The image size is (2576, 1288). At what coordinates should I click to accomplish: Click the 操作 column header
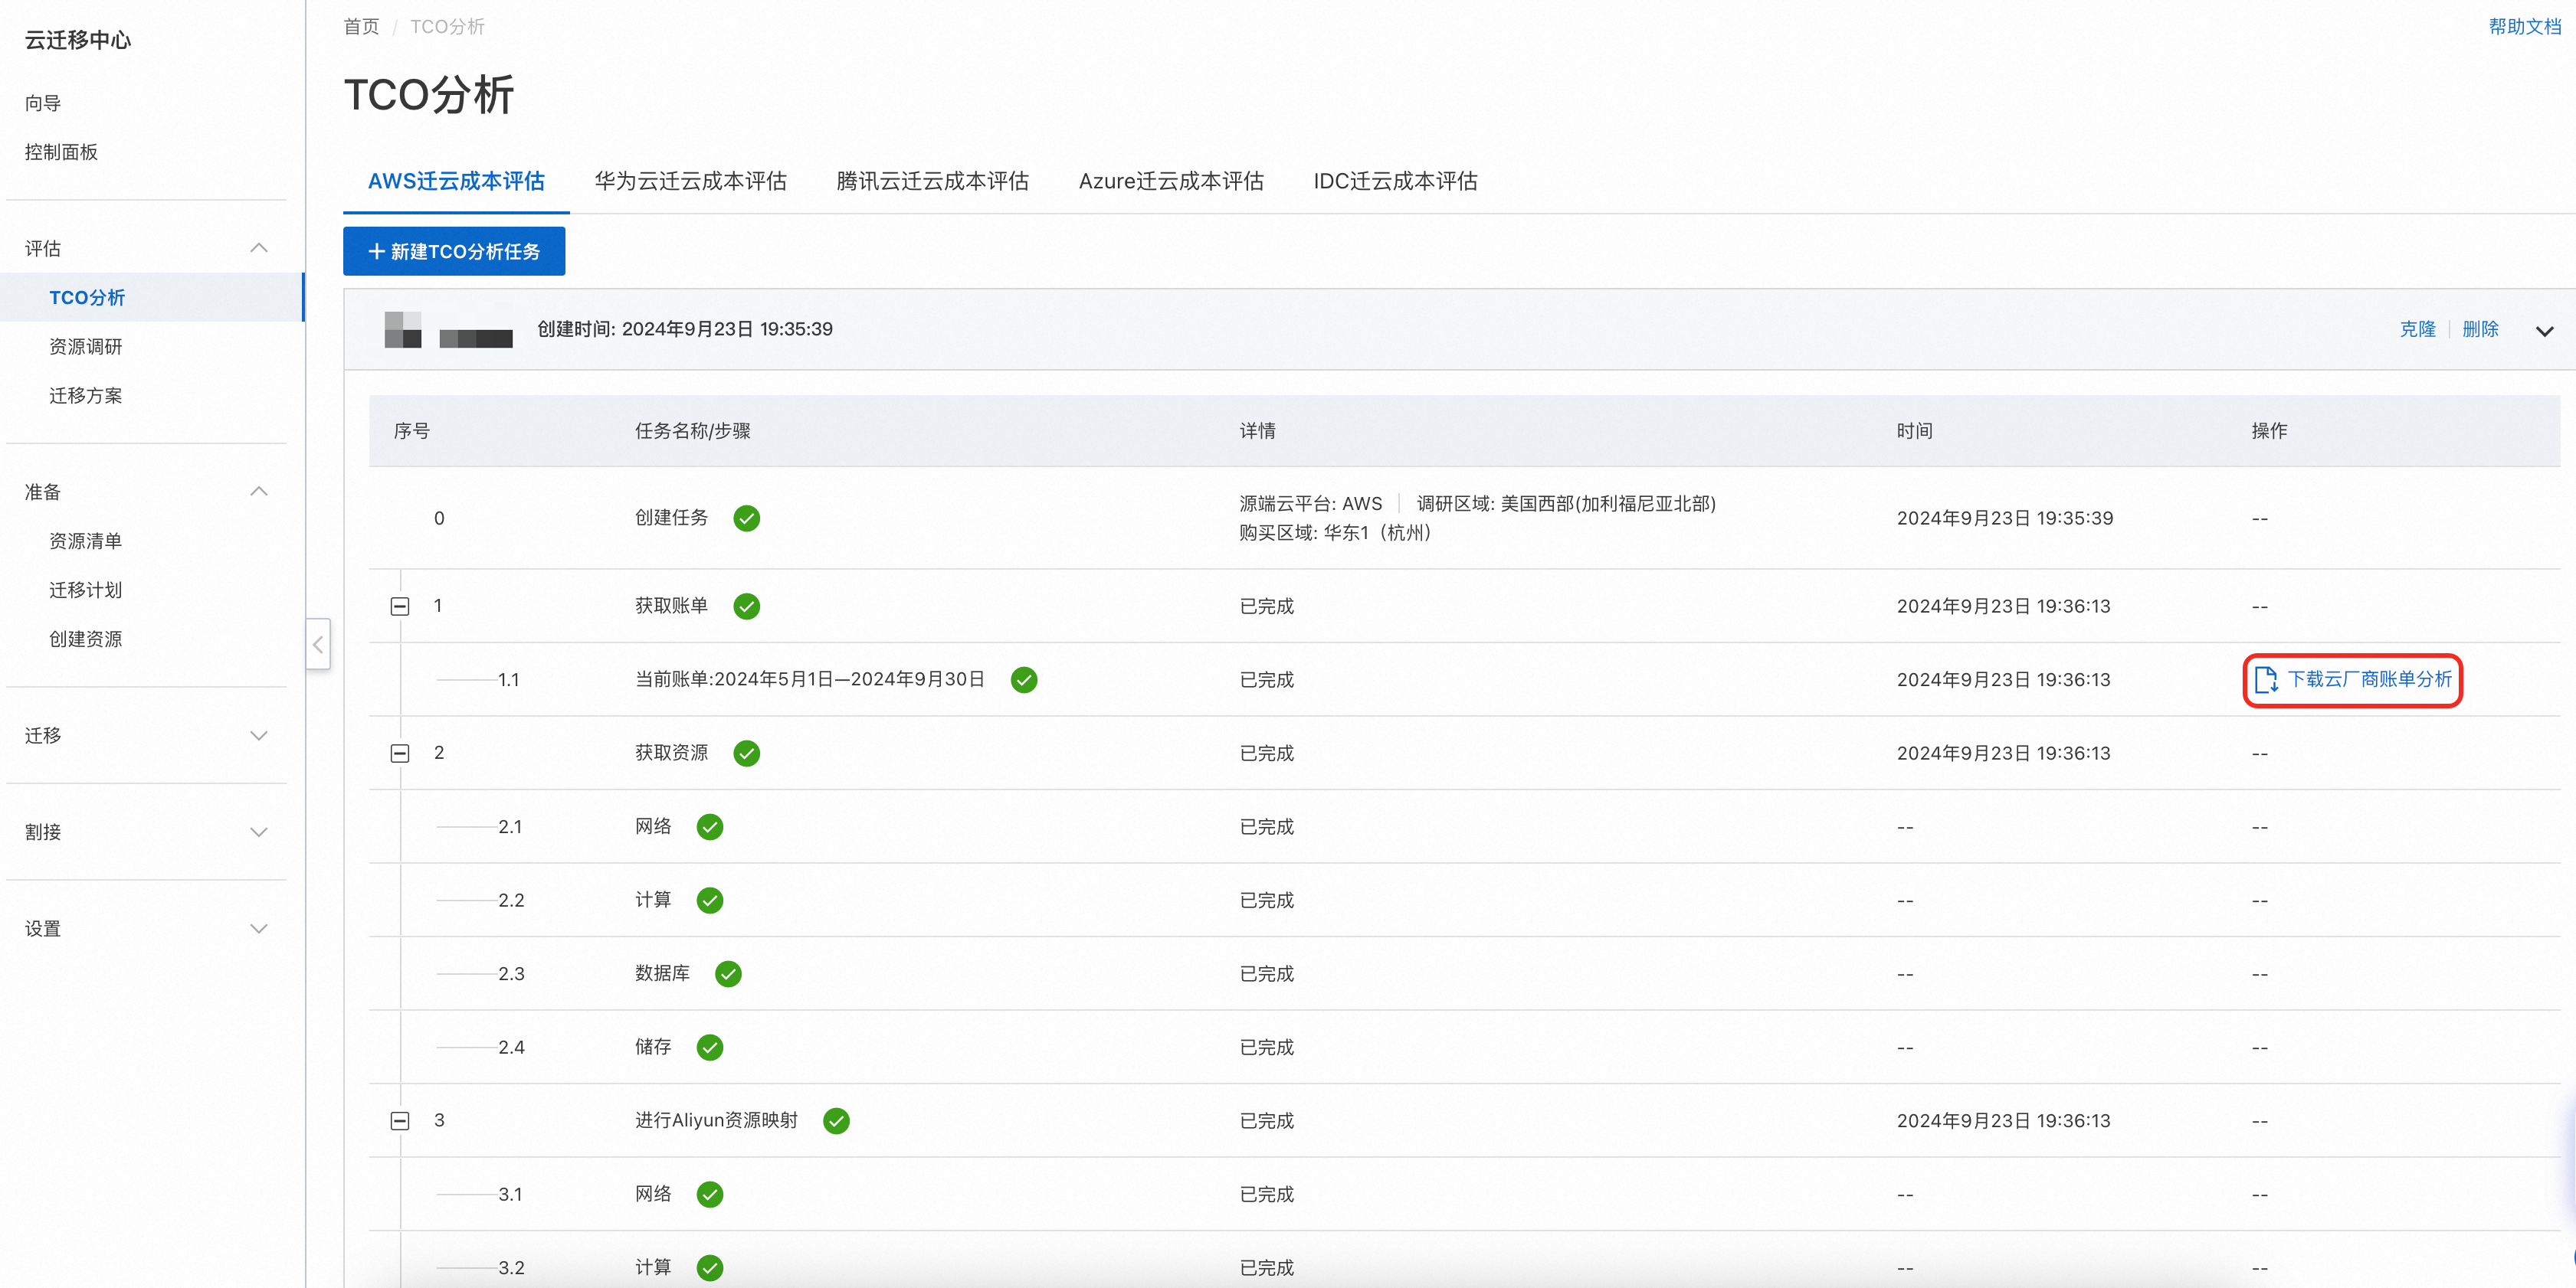coord(2269,432)
